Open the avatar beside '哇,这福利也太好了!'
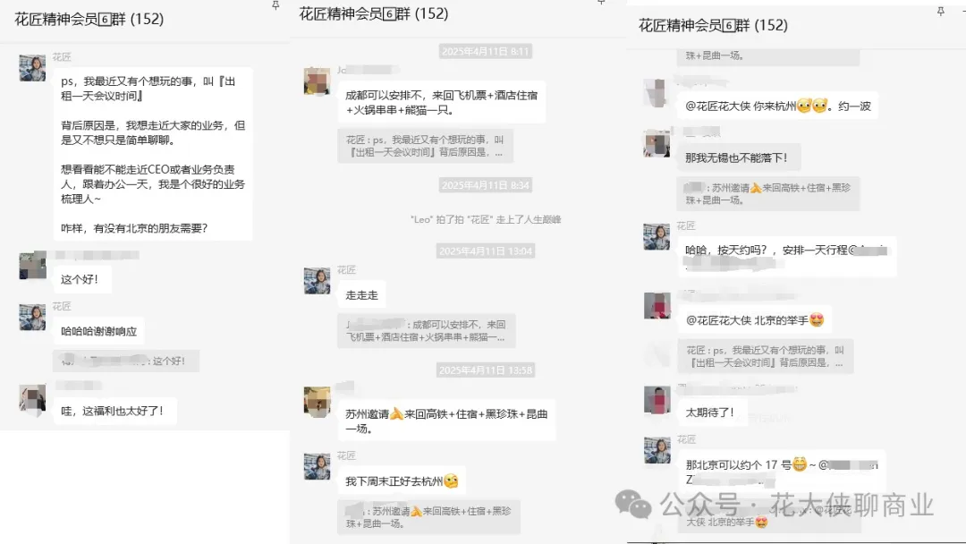 33,397
